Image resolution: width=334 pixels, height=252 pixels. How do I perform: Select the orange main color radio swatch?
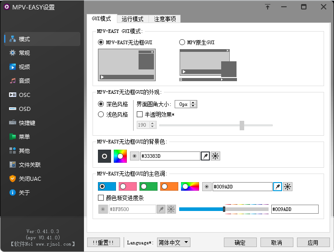[169, 187]
